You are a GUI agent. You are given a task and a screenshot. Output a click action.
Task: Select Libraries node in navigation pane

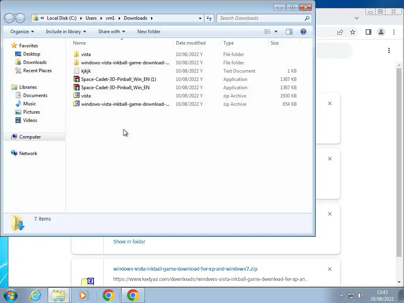[x=28, y=87]
